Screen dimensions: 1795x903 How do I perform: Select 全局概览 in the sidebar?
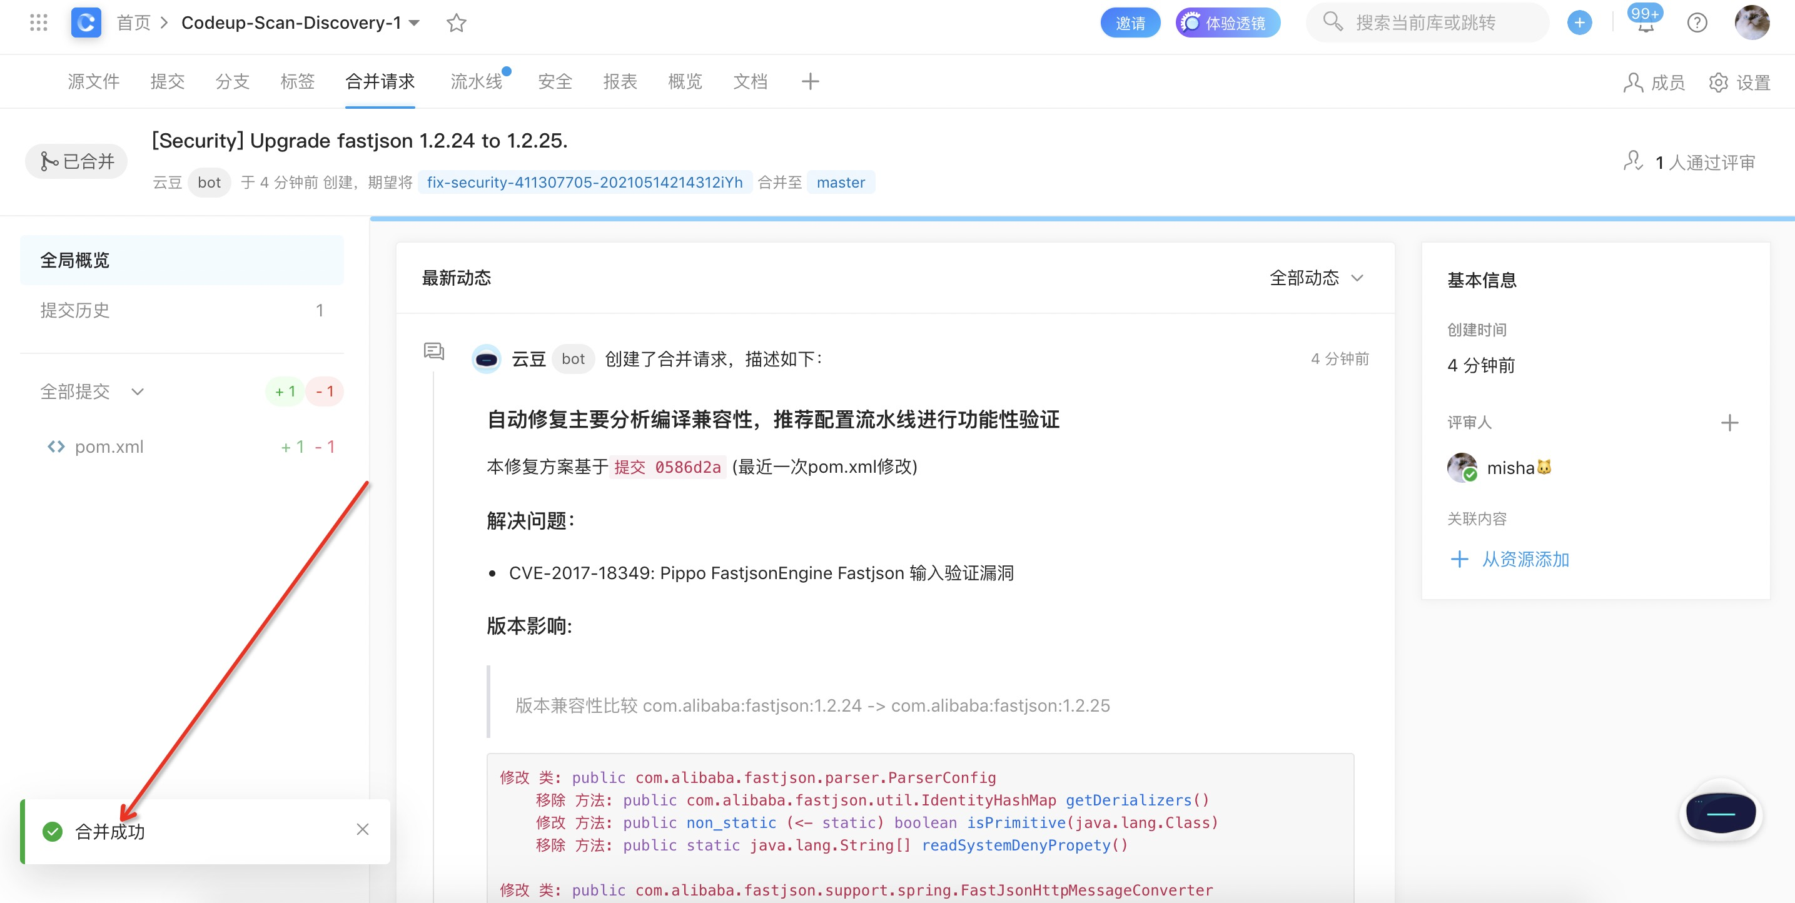[x=182, y=260]
